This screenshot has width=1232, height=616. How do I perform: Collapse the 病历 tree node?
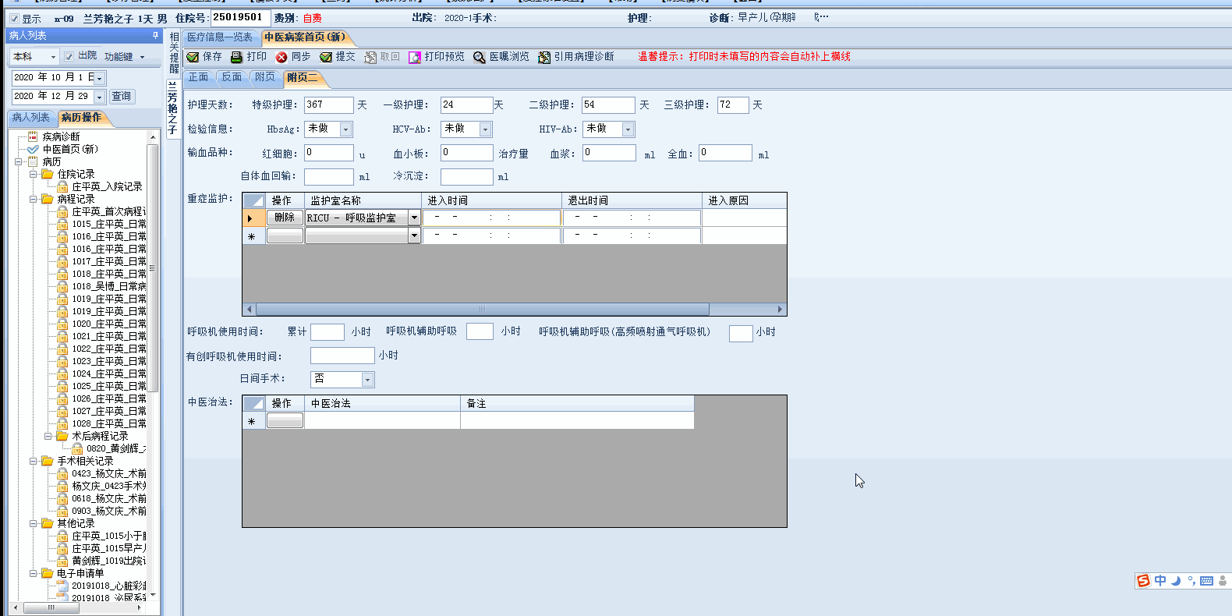click(19, 161)
